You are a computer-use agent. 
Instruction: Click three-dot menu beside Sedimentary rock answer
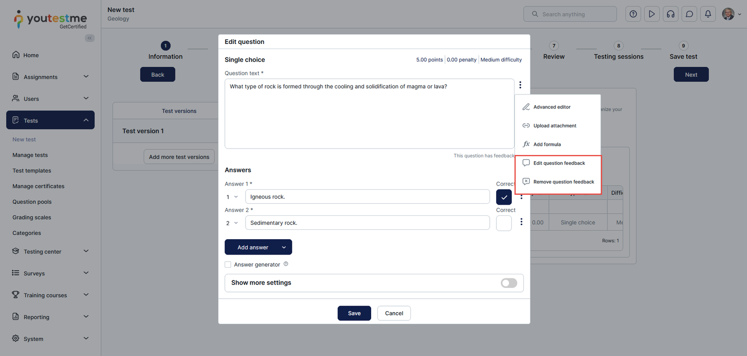(521, 222)
